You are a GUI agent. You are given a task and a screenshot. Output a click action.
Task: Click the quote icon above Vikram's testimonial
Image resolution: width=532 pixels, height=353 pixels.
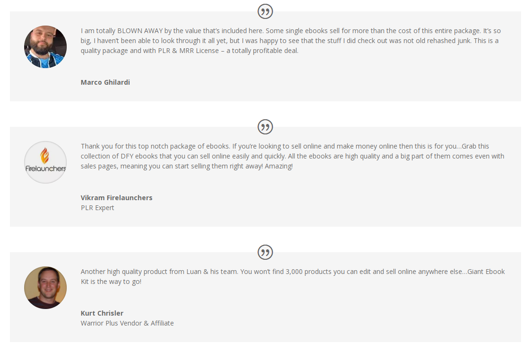pyautogui.click(x=266, y=127)
